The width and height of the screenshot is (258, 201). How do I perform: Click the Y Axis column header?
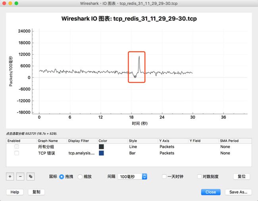[x=173, y=141]
